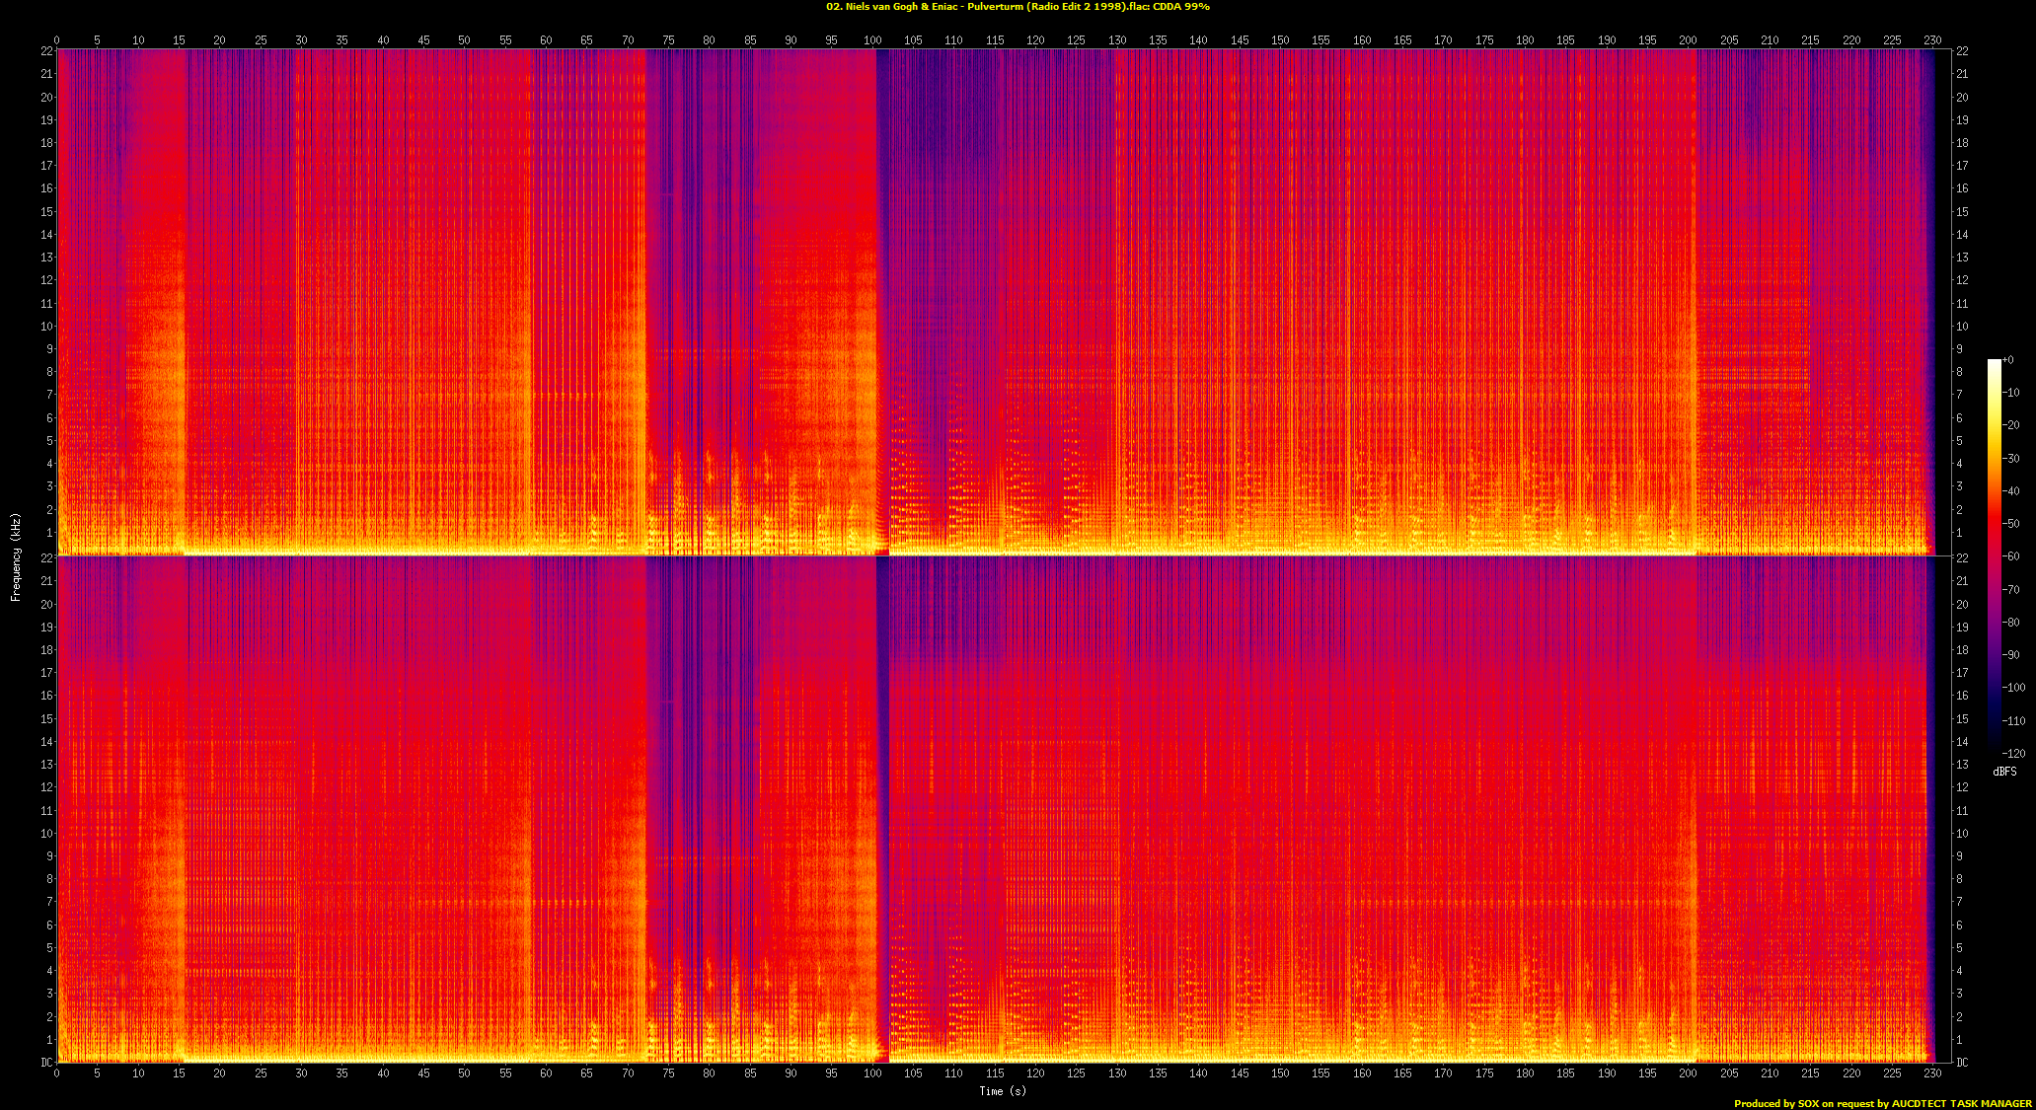Image resolution: width=2036 pixels, height=1110 pixels.
Task: Click the 200 mark on bottom time axis
Action: pos(1688,1073)
